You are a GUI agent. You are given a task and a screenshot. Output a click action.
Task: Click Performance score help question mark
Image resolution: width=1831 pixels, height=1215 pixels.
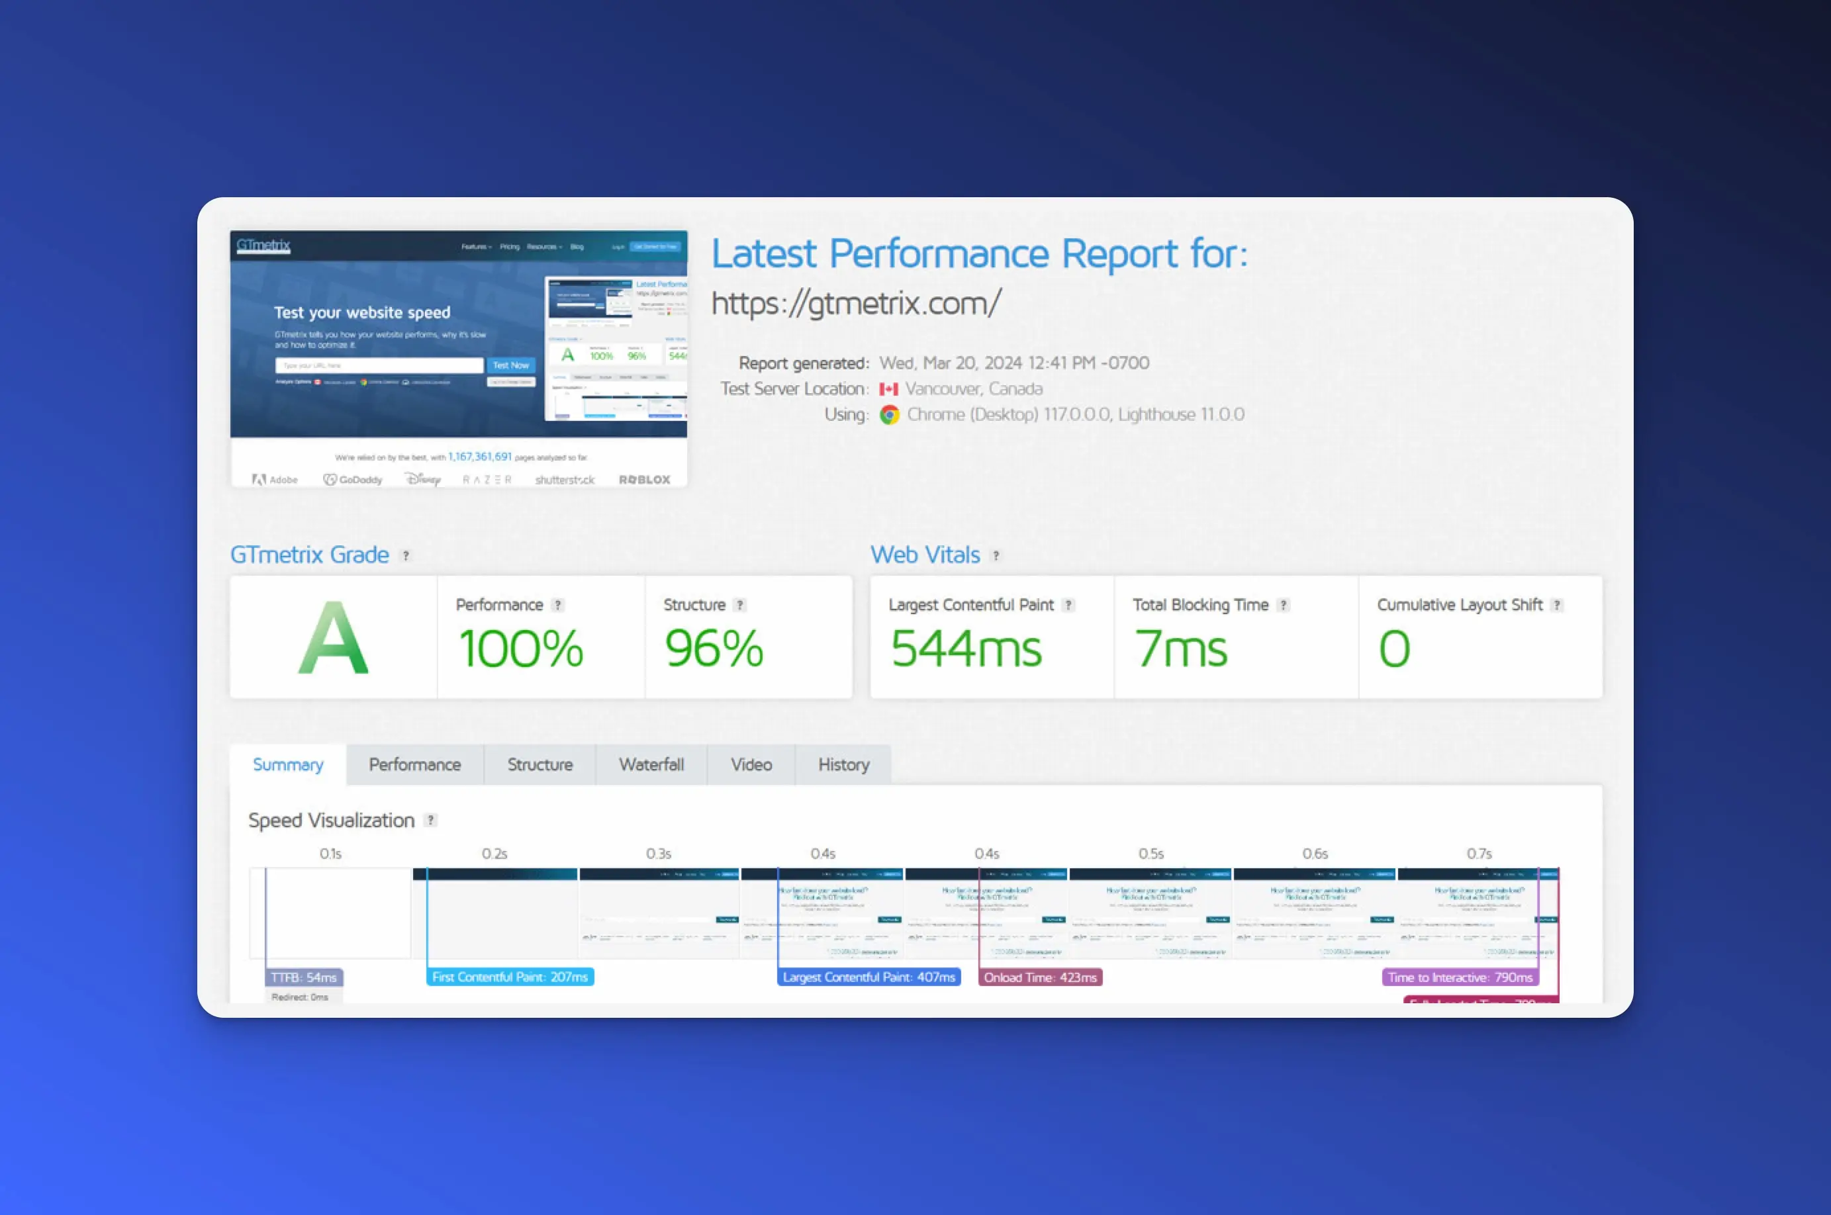(557, 605)
